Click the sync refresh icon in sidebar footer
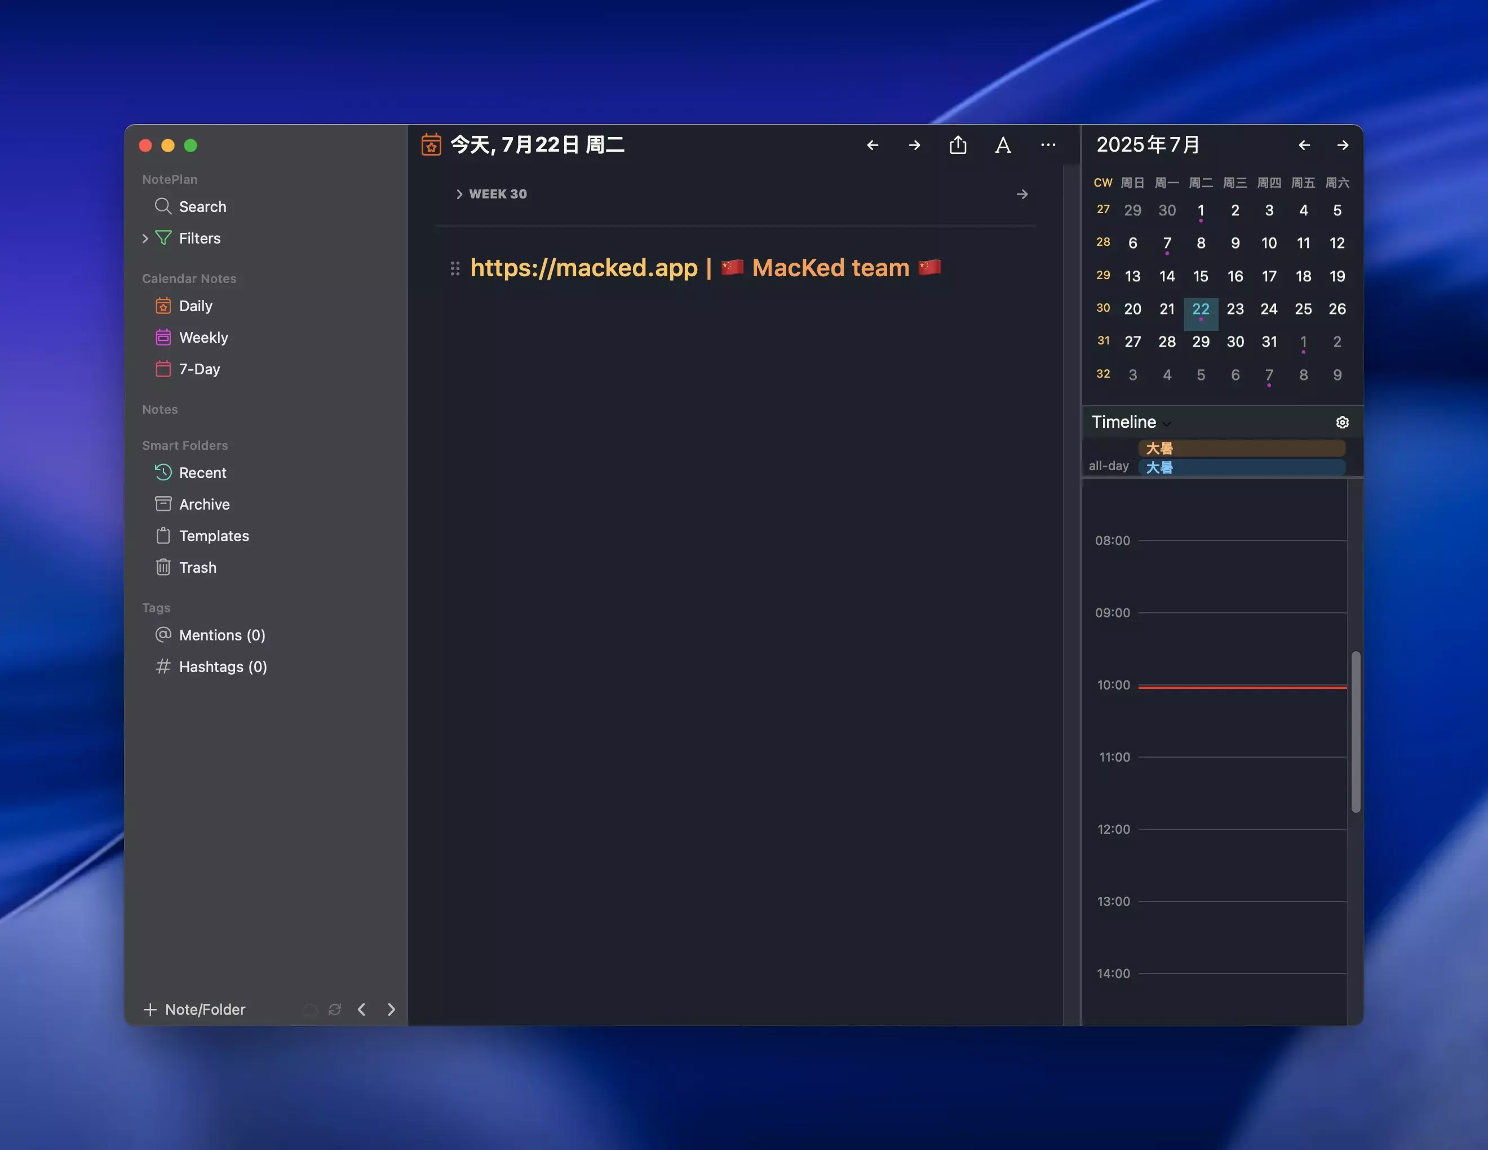This screenshot has height=1150, width=1488. tap(335, 1009)
